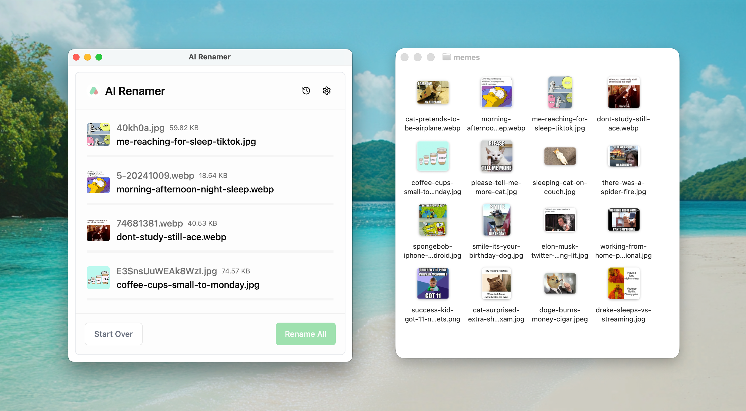The height and width of the screenshot is (411, 746).
Task: Click the folder icon beside memes title
Action: (446, 57)
